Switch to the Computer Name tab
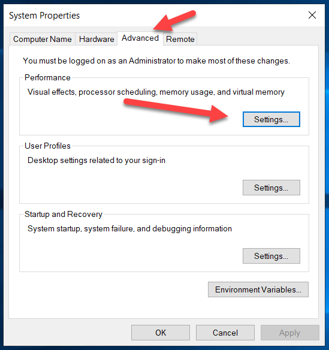329x350 pixels. (x=43, y=39)
